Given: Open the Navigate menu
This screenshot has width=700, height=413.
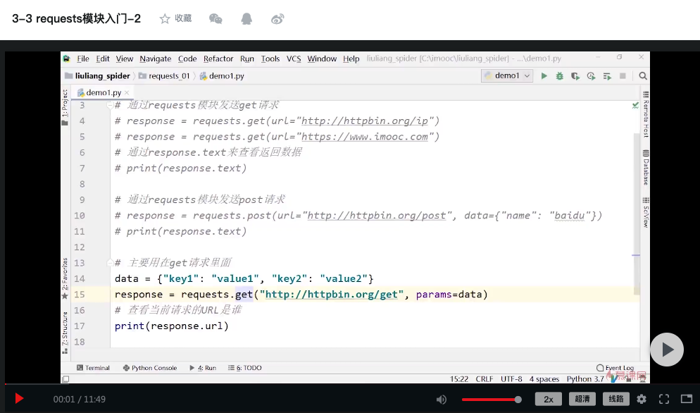Looking at the screenshot, I should tap(156, 58).
